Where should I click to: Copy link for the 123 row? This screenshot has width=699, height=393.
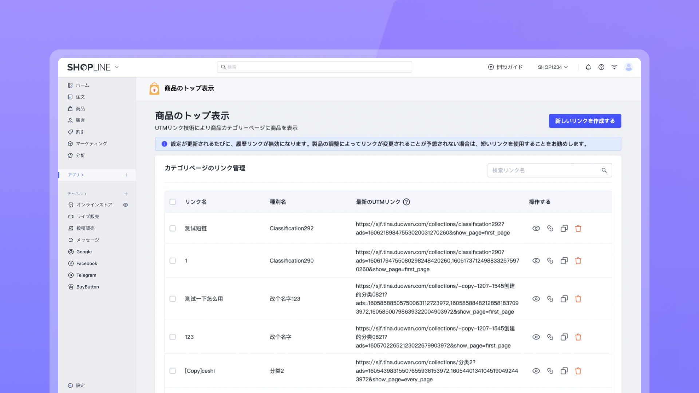click(x=550, y=337)
